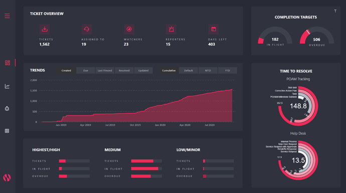Click the Watchers eye icon
This screenshot has width=346, height=193.
129,29
